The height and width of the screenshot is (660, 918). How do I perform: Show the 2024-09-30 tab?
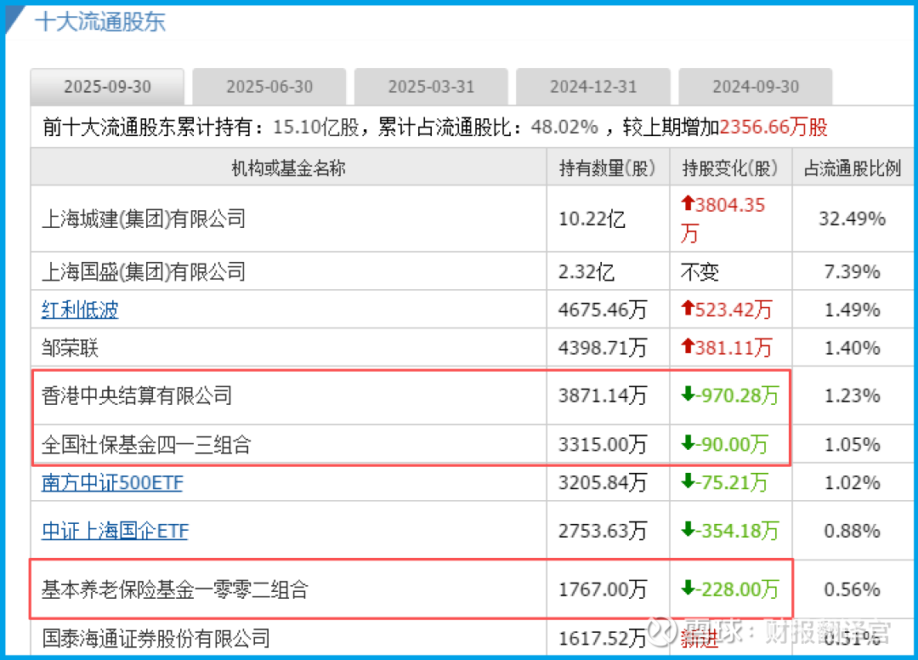[756, 87]
